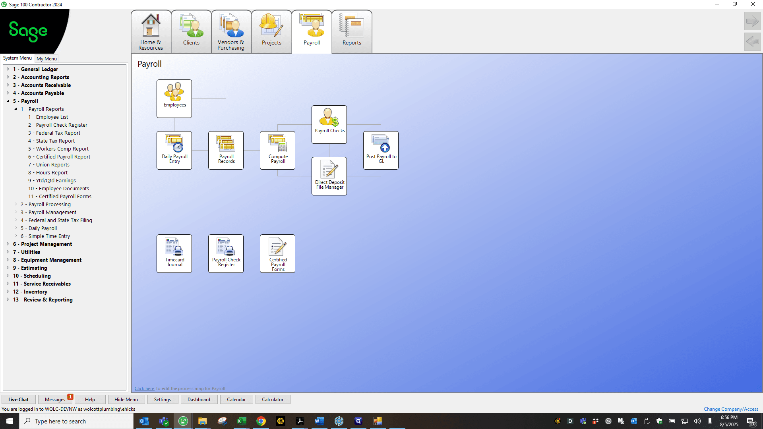Open the Payroll Checks icon
Screen dimensions: 763x429
329,124
